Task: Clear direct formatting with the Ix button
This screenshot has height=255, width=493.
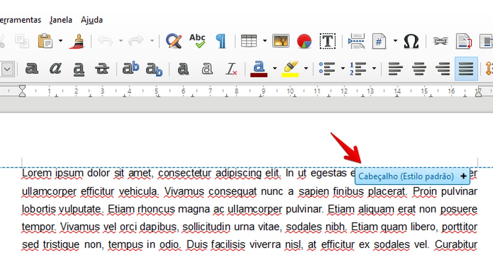Action: pyautogui.click(x=231, y=68)
